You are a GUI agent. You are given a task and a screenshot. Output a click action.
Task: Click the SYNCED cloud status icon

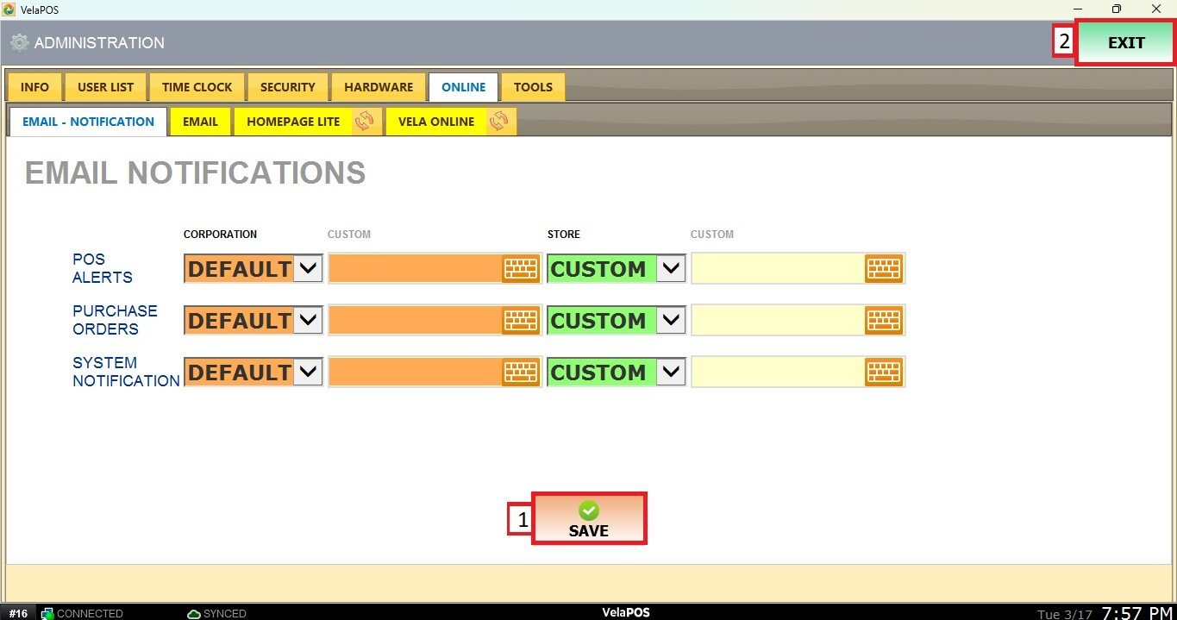(194, 614)
